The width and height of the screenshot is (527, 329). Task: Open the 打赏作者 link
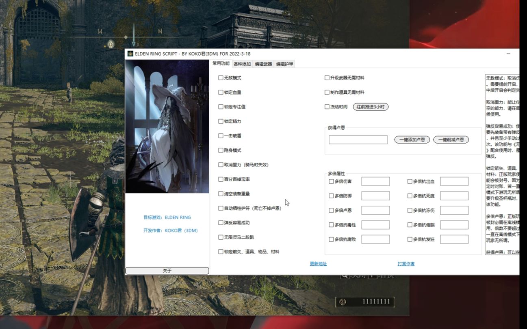pos(406,264)
